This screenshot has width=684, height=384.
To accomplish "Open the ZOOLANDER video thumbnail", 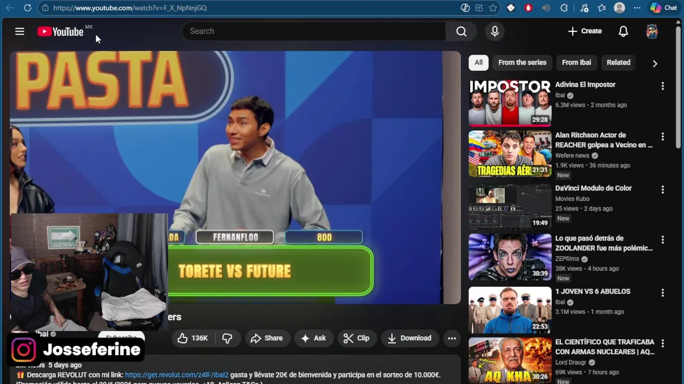I will (510, 257).
